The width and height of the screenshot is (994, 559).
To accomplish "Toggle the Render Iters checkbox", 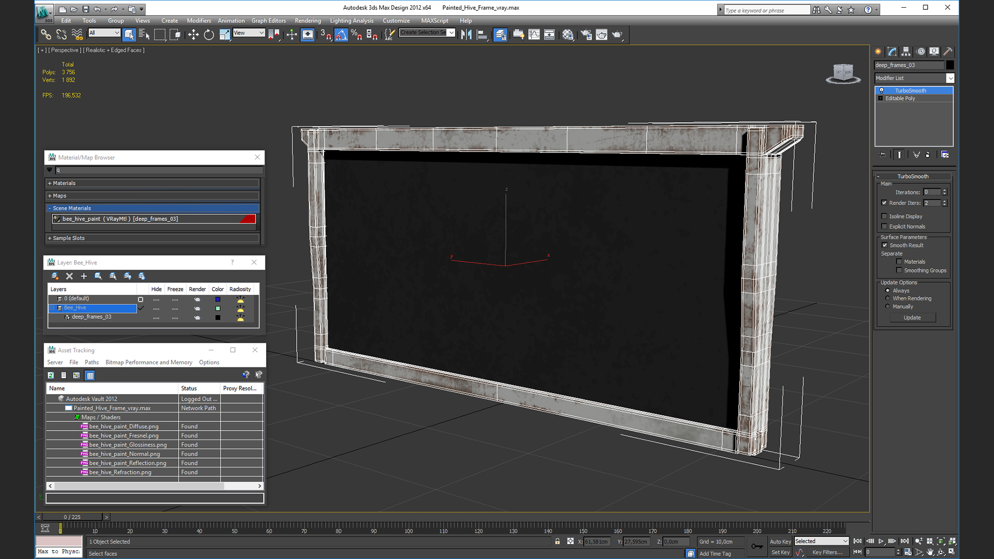I will [884, 203].
